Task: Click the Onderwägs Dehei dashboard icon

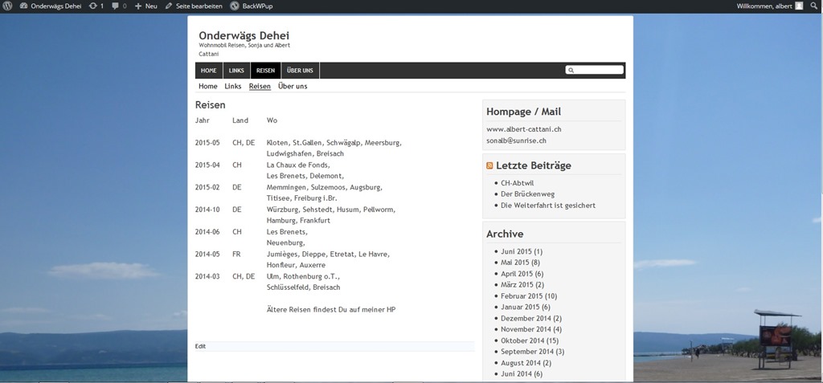Action: coord(24,6)
